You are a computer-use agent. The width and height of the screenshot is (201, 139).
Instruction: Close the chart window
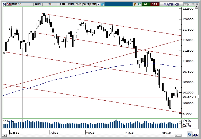tap(197, 4)
